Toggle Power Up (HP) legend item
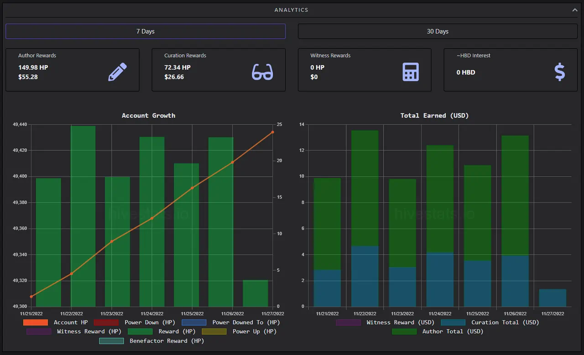 (239, 332)
